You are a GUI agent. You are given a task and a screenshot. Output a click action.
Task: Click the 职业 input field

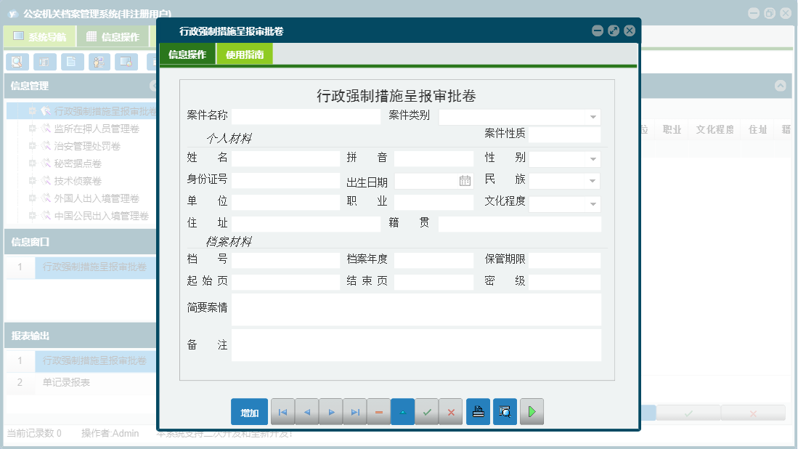[433, 202]
